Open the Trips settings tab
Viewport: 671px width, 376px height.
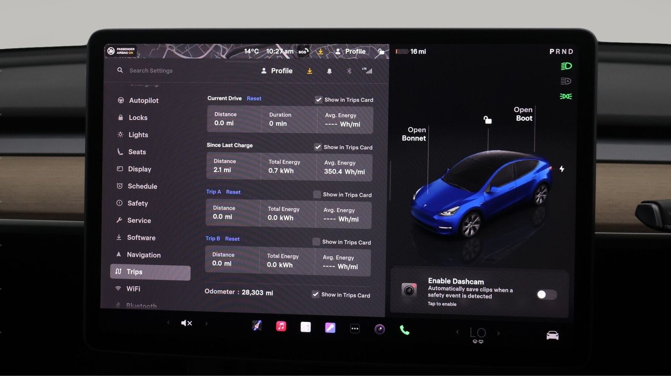(135, 271)
